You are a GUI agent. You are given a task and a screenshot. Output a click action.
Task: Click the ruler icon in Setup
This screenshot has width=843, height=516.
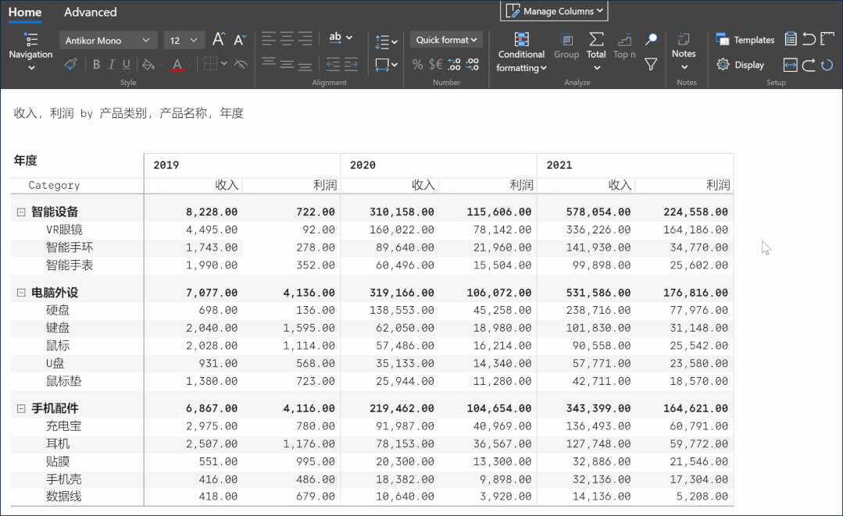point(827,39)
